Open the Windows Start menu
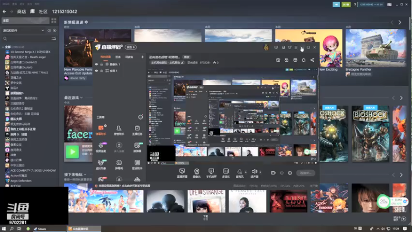Viewport: 412px width, 232px height. pos(4,229)
